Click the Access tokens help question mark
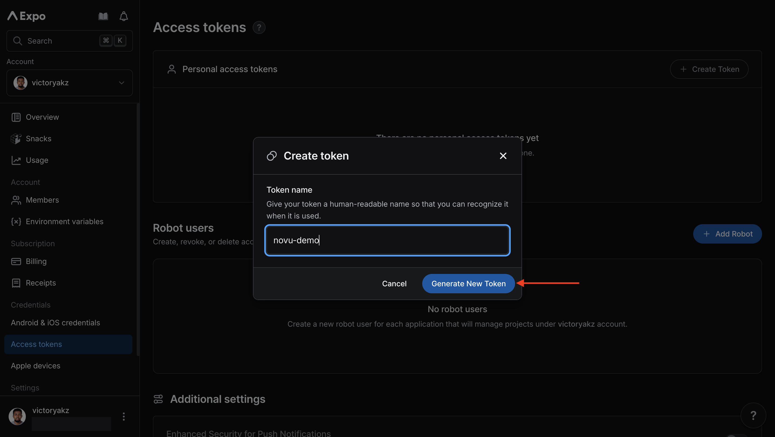The width and height of the screenshot is (775, 437). 259,27
